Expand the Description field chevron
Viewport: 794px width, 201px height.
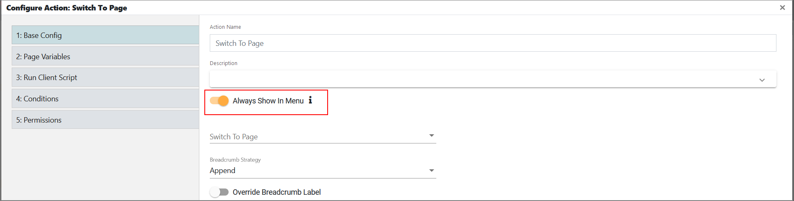(x=762, y=80)
